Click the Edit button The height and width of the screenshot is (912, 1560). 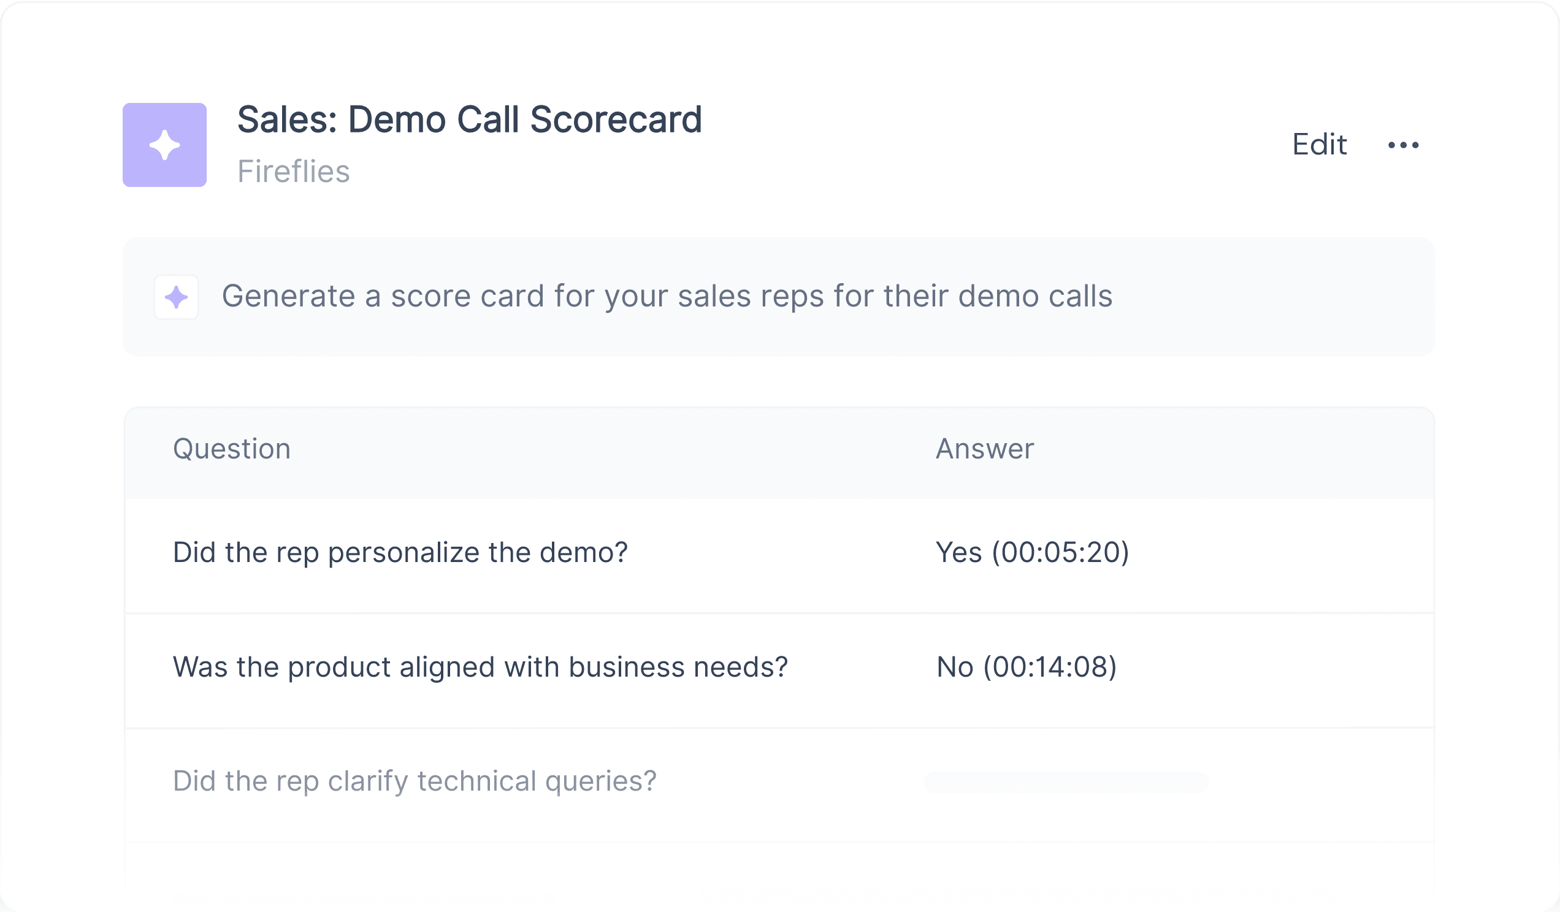click(x=1319, y=144)
